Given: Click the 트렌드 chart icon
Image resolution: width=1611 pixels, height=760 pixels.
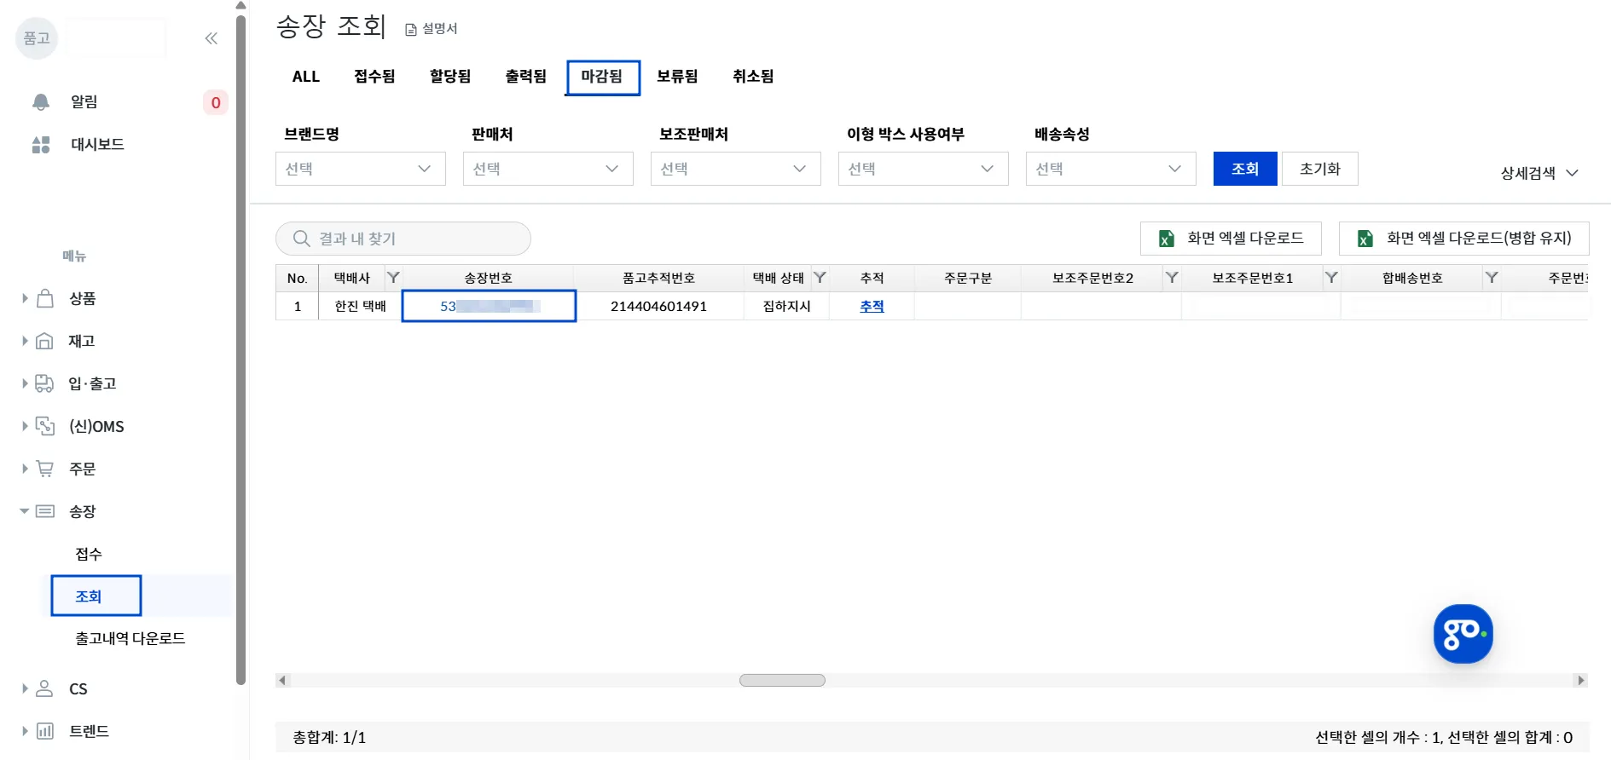Looking at the screenshot, I should 45,731.
